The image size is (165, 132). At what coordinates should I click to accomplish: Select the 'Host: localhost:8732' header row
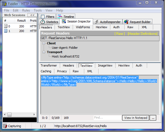(x=66, y=56)
